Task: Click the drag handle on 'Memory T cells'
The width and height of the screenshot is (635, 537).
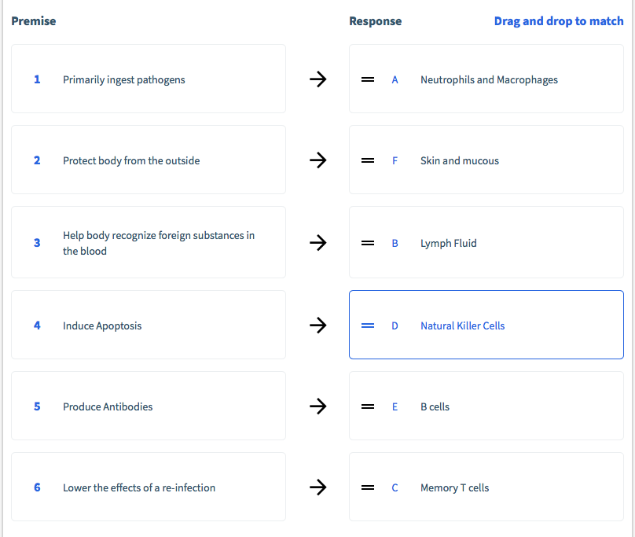Action: coord(368,487)
